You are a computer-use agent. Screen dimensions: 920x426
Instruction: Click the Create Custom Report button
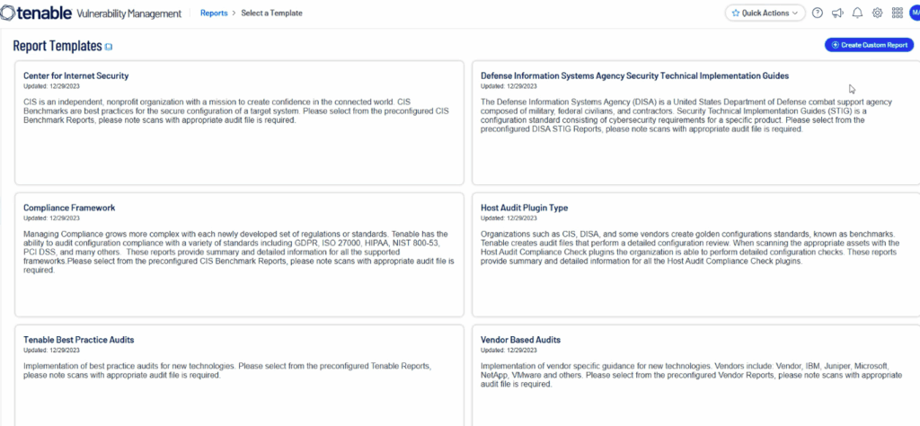click(x=869, y=45)
